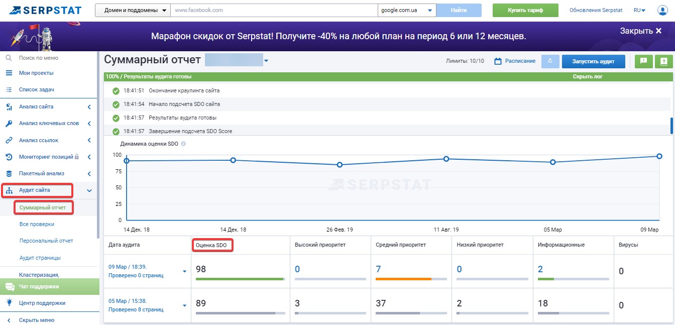675x325 pixels.
Task: Click the 11 Авг. 19 data point on chart
Action: [x=446, y=159]
